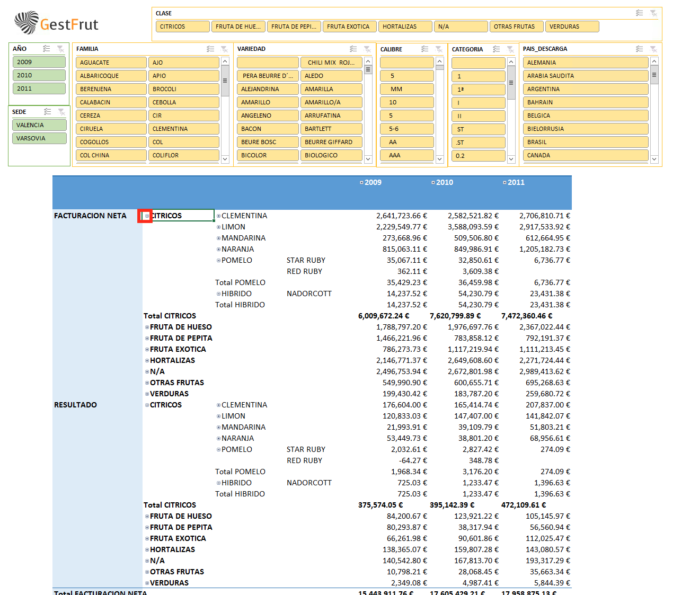Viewport: 699px width, 595px height.
Task: Expand the 2009 column header
Action: [361, 183]
